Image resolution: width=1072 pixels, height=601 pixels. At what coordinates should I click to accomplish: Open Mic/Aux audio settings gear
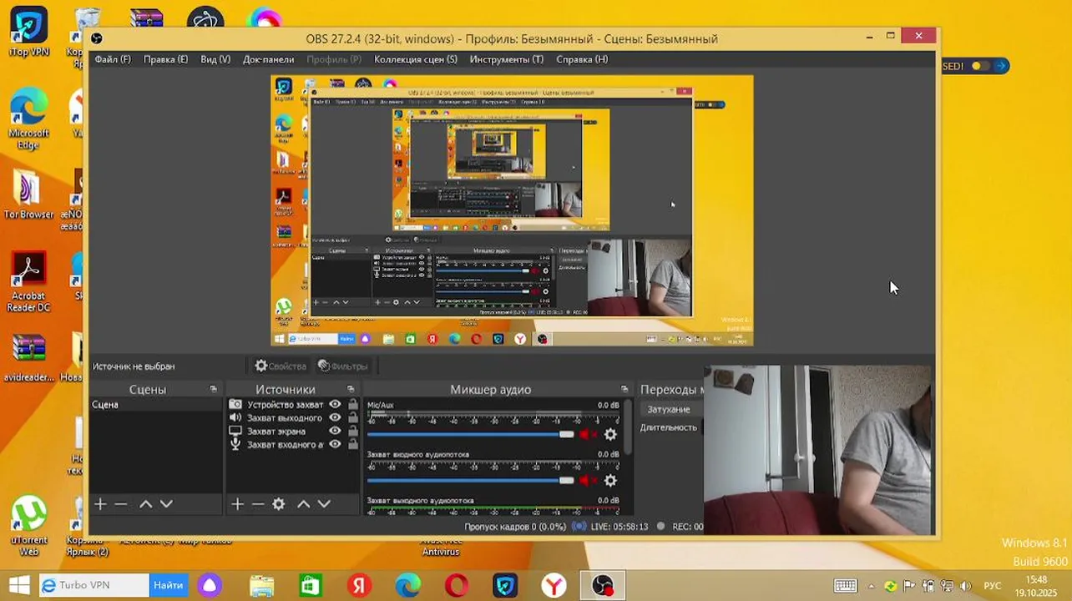[610, 434]
